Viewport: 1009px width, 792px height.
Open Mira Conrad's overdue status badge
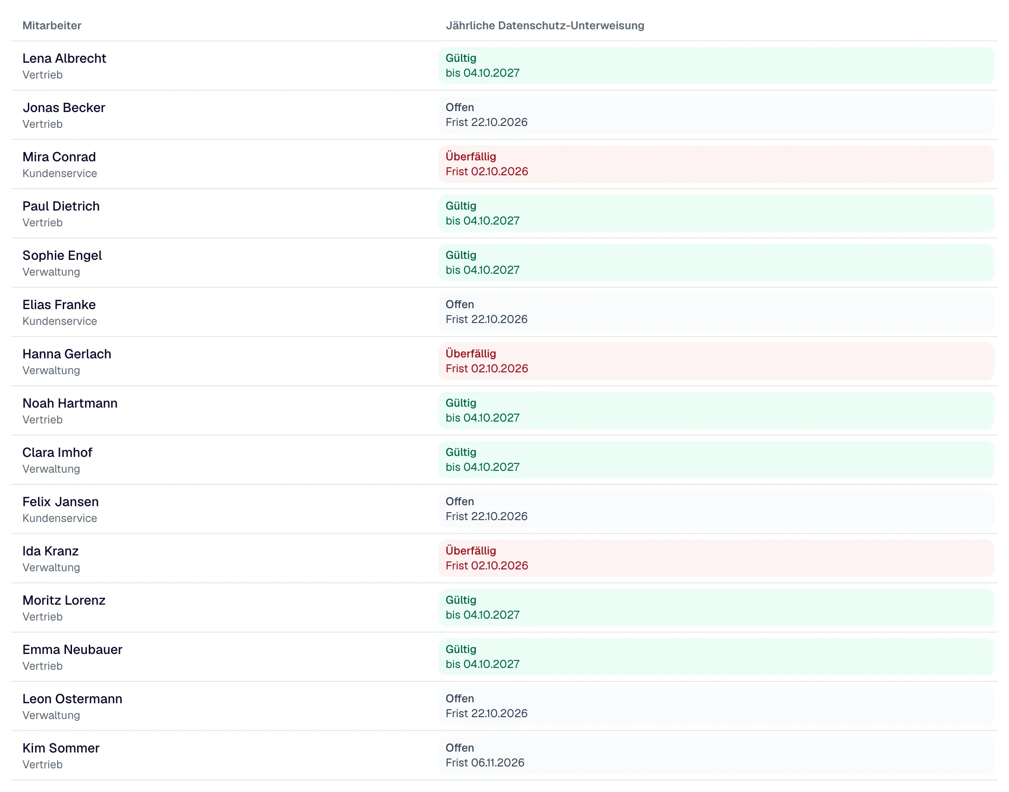[x=716, y=164]
